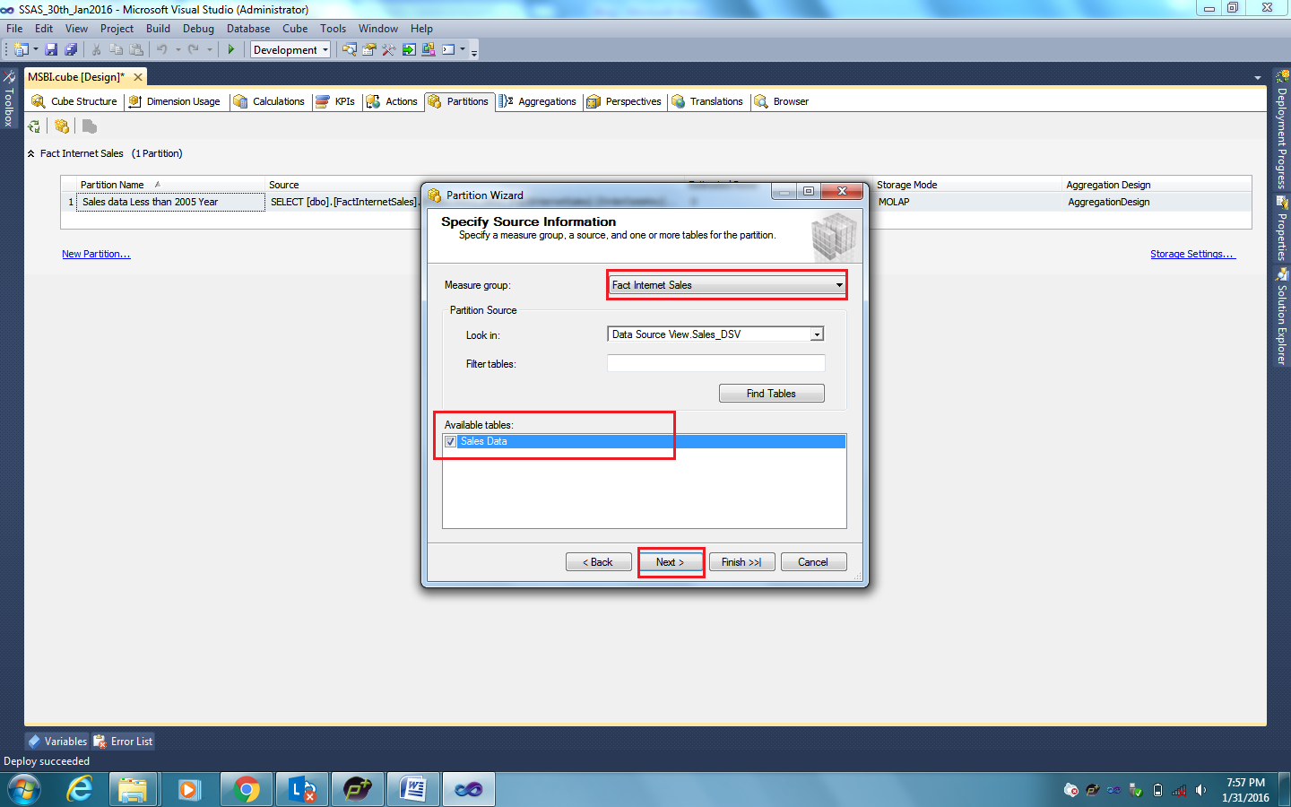Viewport: 1291px width, 807px height.
Task: Click the Storage Settings link
Action: pyautogui.click(x=1192, y=254)
